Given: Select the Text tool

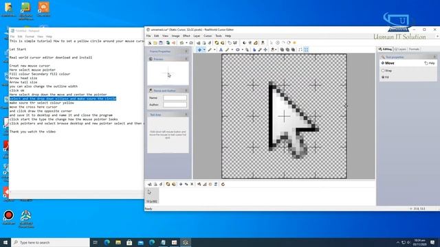Looking at the screenshot, I should (x=221, y=50).
